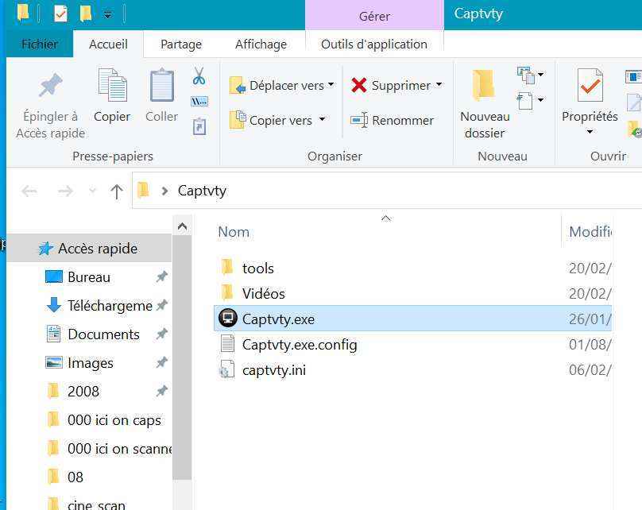Click the quick access toolbar properties icon

(60, 14)
